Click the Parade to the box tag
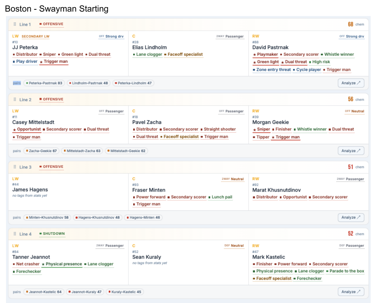The width and height of the screenshot is (374, 303). 345,271
